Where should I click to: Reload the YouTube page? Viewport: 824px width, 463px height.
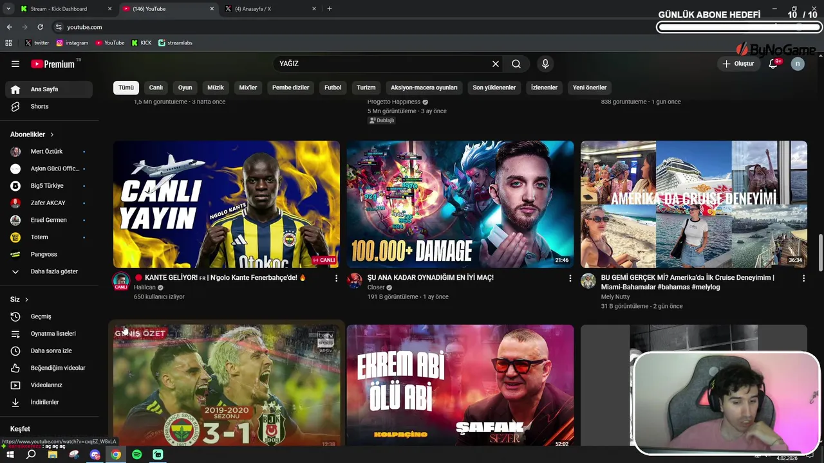(x=40, y=27)
